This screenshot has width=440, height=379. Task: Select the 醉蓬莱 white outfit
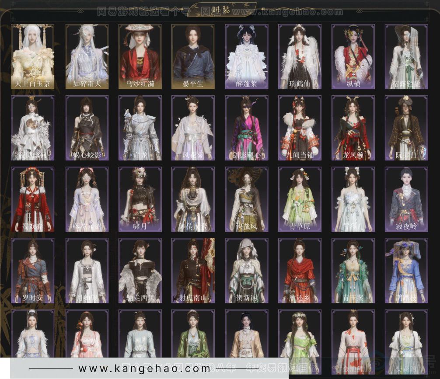click(x=247, y=57)
